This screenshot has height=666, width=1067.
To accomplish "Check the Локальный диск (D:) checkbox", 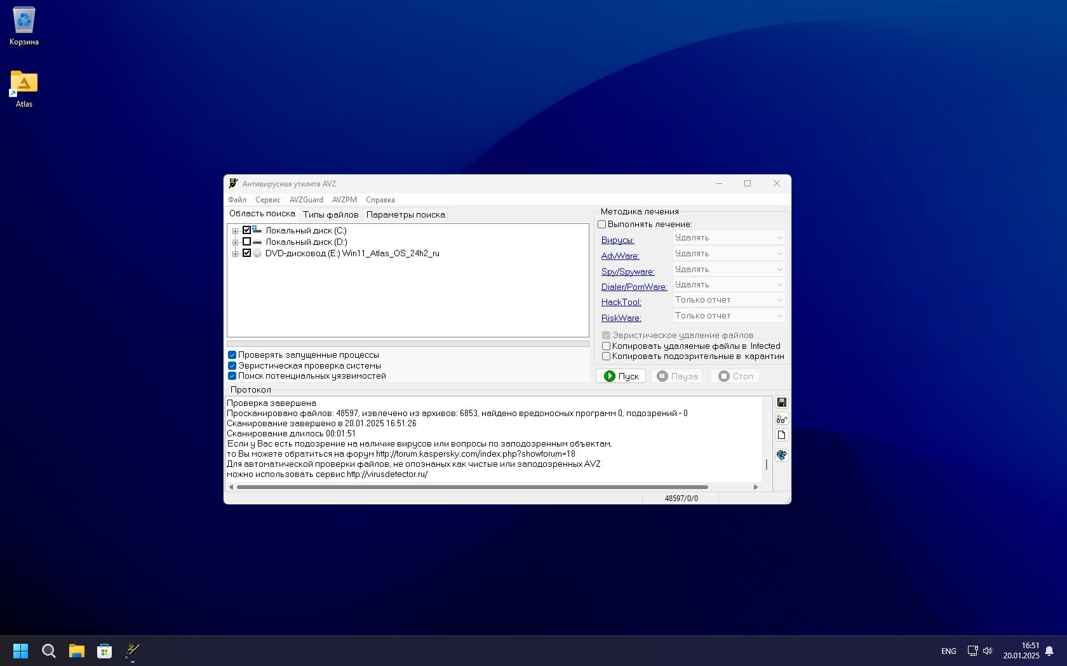I will point(247,242).
